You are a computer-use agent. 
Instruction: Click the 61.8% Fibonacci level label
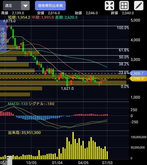pos(124,50)
